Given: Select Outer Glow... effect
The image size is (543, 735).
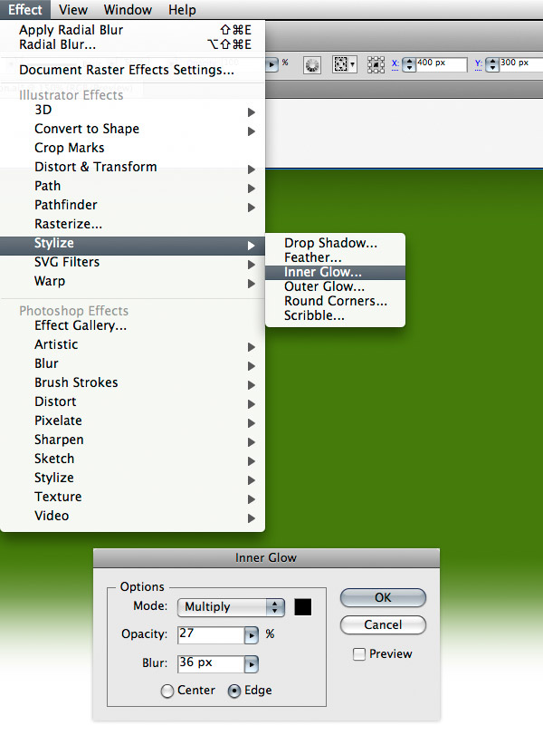Looking at the screenshot, I should pyautogui.click(x=335, y=286).
